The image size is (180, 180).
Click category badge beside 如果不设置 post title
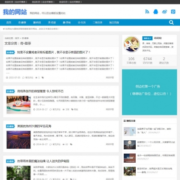tap(10, 52)
